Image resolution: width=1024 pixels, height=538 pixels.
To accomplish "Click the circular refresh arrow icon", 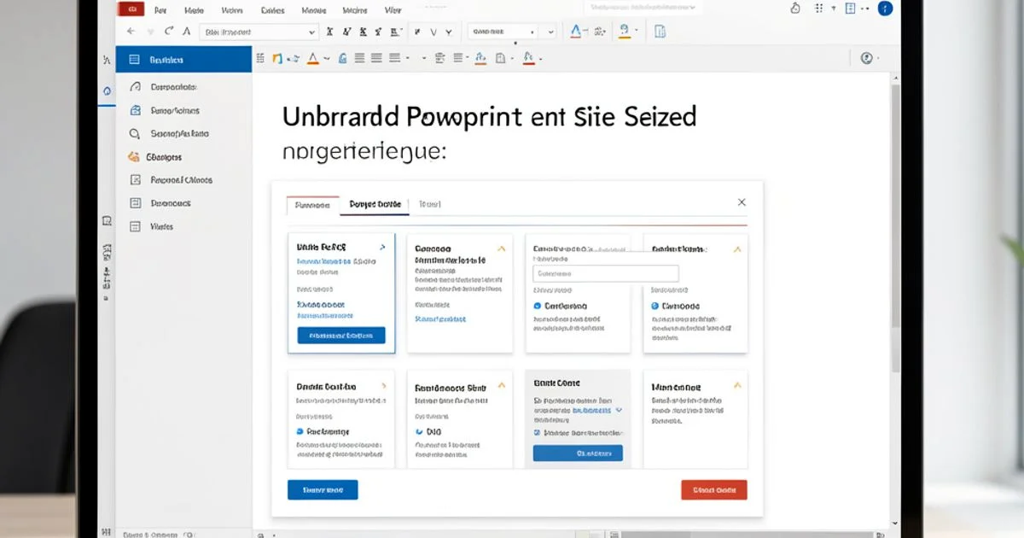I will pos(168,32).
